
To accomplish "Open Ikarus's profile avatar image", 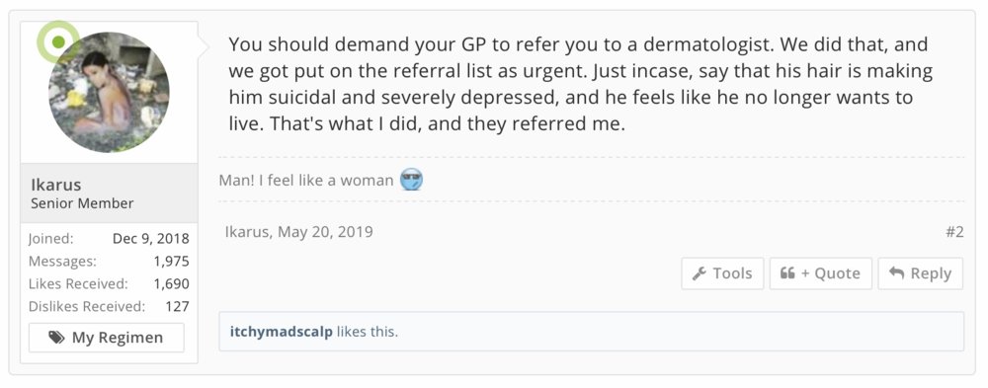I will point(109,92).
